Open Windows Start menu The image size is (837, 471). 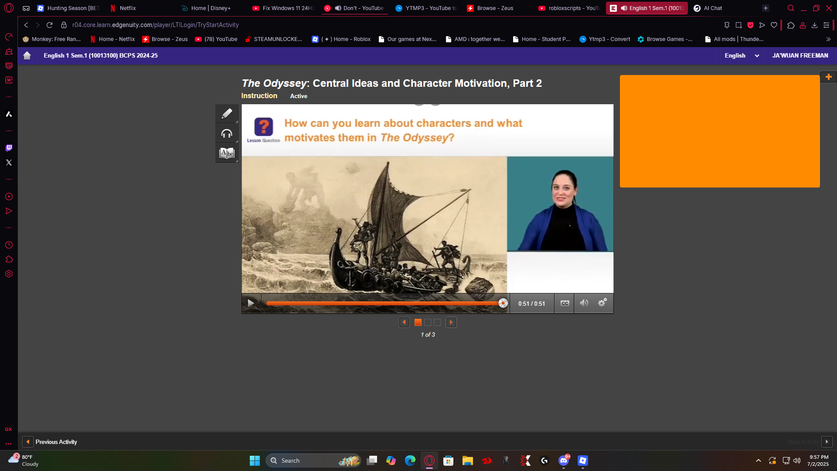click(x=255, y=461)
